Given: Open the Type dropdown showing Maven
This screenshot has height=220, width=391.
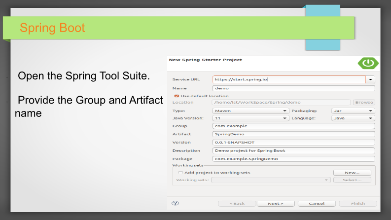Looking at the screenshot, I should [250, 111].
